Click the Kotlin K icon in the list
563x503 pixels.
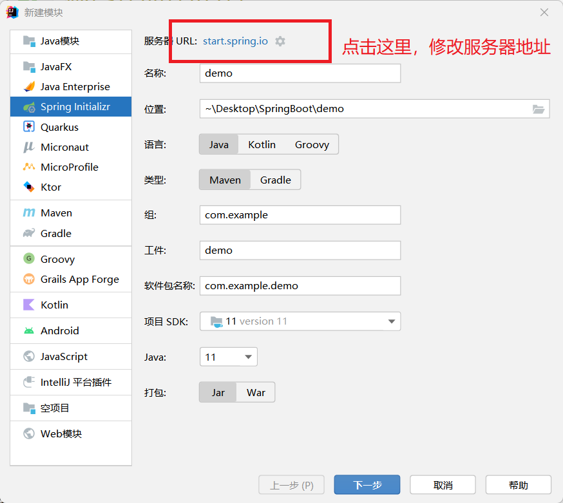(29, 305)
